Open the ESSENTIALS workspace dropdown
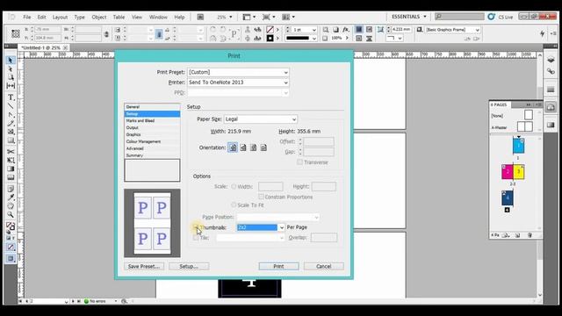The width and height of the screenshot is (562, 316). [409, 17]
